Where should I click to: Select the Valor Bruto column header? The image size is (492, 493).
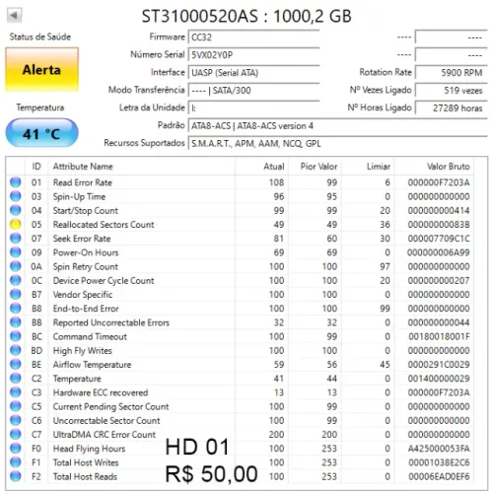434,167
